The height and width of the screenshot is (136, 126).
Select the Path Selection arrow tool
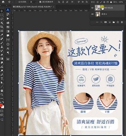2,82
